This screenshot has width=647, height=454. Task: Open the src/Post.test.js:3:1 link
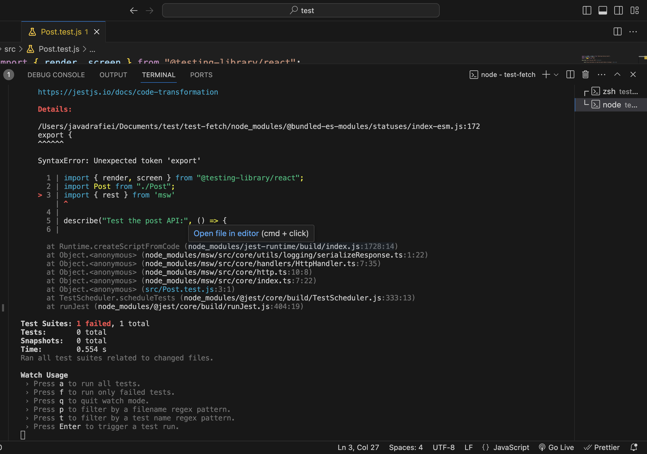click(188, 289)
